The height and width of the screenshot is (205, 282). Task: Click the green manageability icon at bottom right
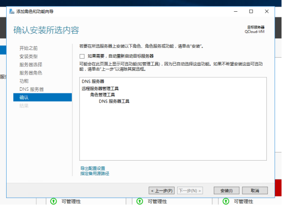click(226, 201)
